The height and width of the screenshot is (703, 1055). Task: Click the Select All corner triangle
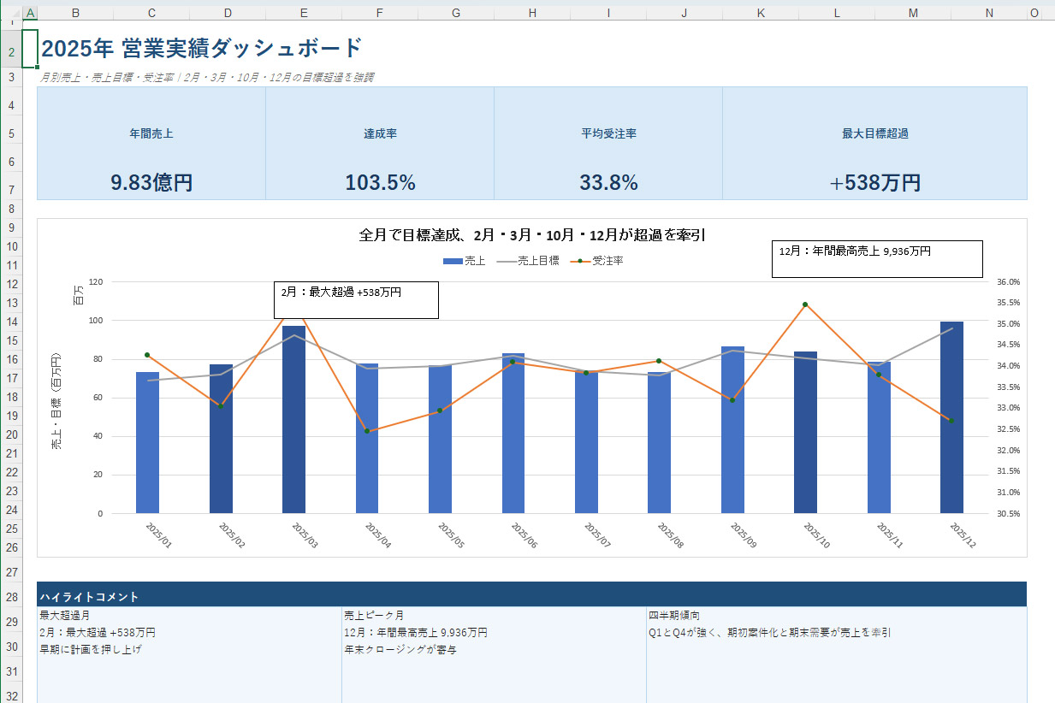point(11,13)
